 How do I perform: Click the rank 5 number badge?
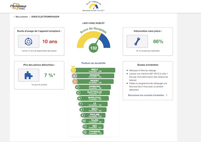(x=78, y=93)
